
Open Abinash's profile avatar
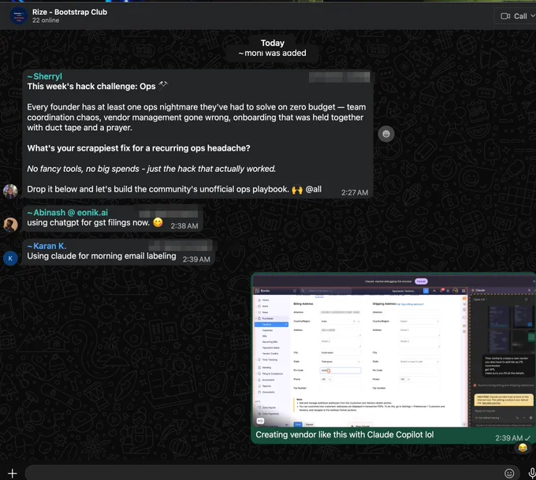pos(10,225)
